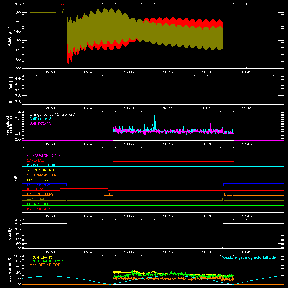The image size is (288, 288).
Task: Click the "250" value on the Quality axis
Action: 17,224
